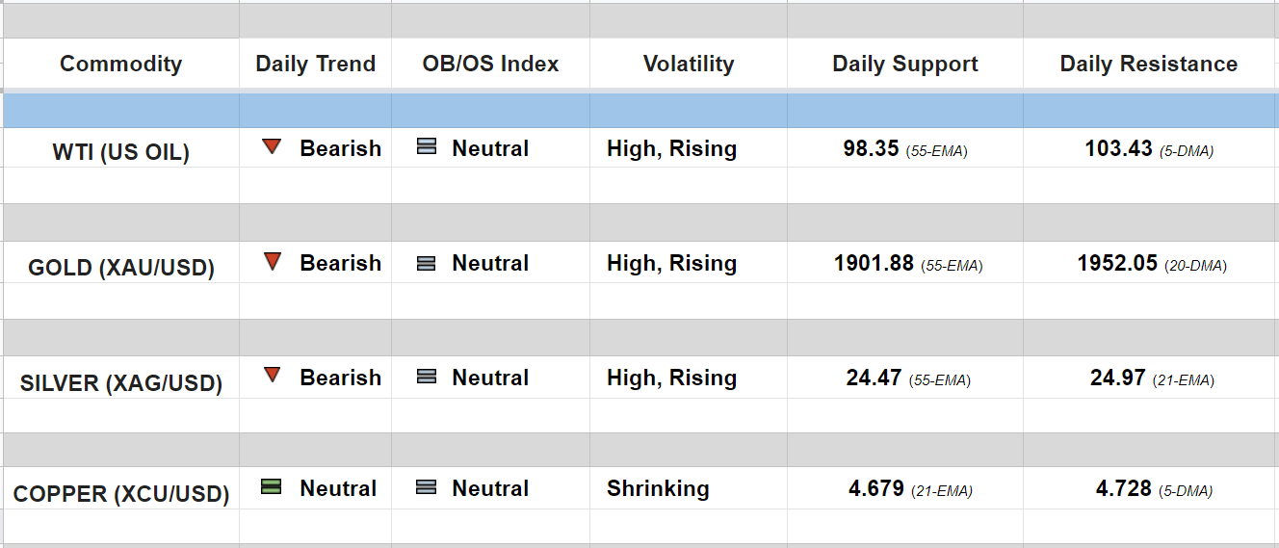Select the SILVER (XAG/USD) cell
Viewport: 1279px width, 548px height.
120,383
